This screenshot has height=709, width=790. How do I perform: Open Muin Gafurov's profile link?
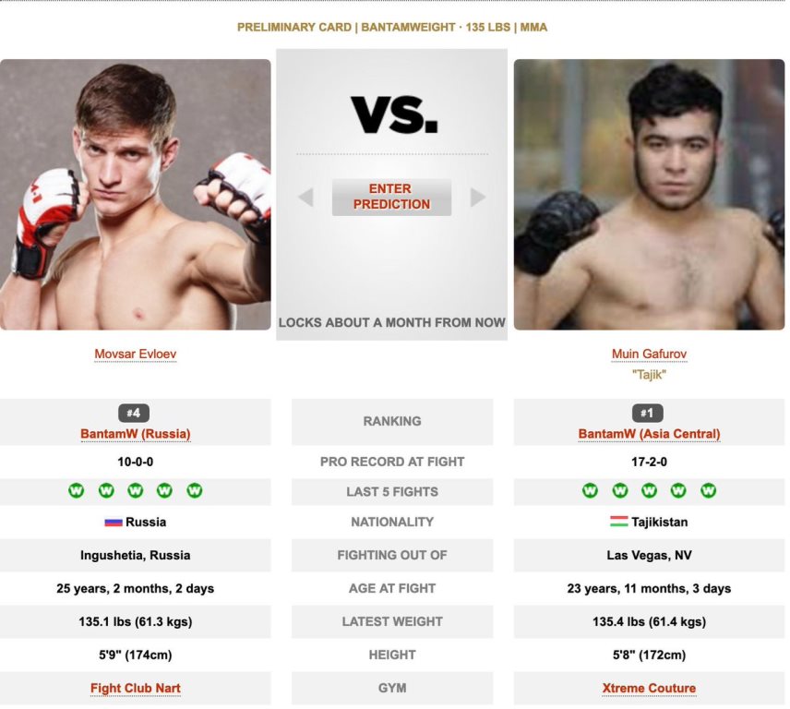(x=649, y=354)
